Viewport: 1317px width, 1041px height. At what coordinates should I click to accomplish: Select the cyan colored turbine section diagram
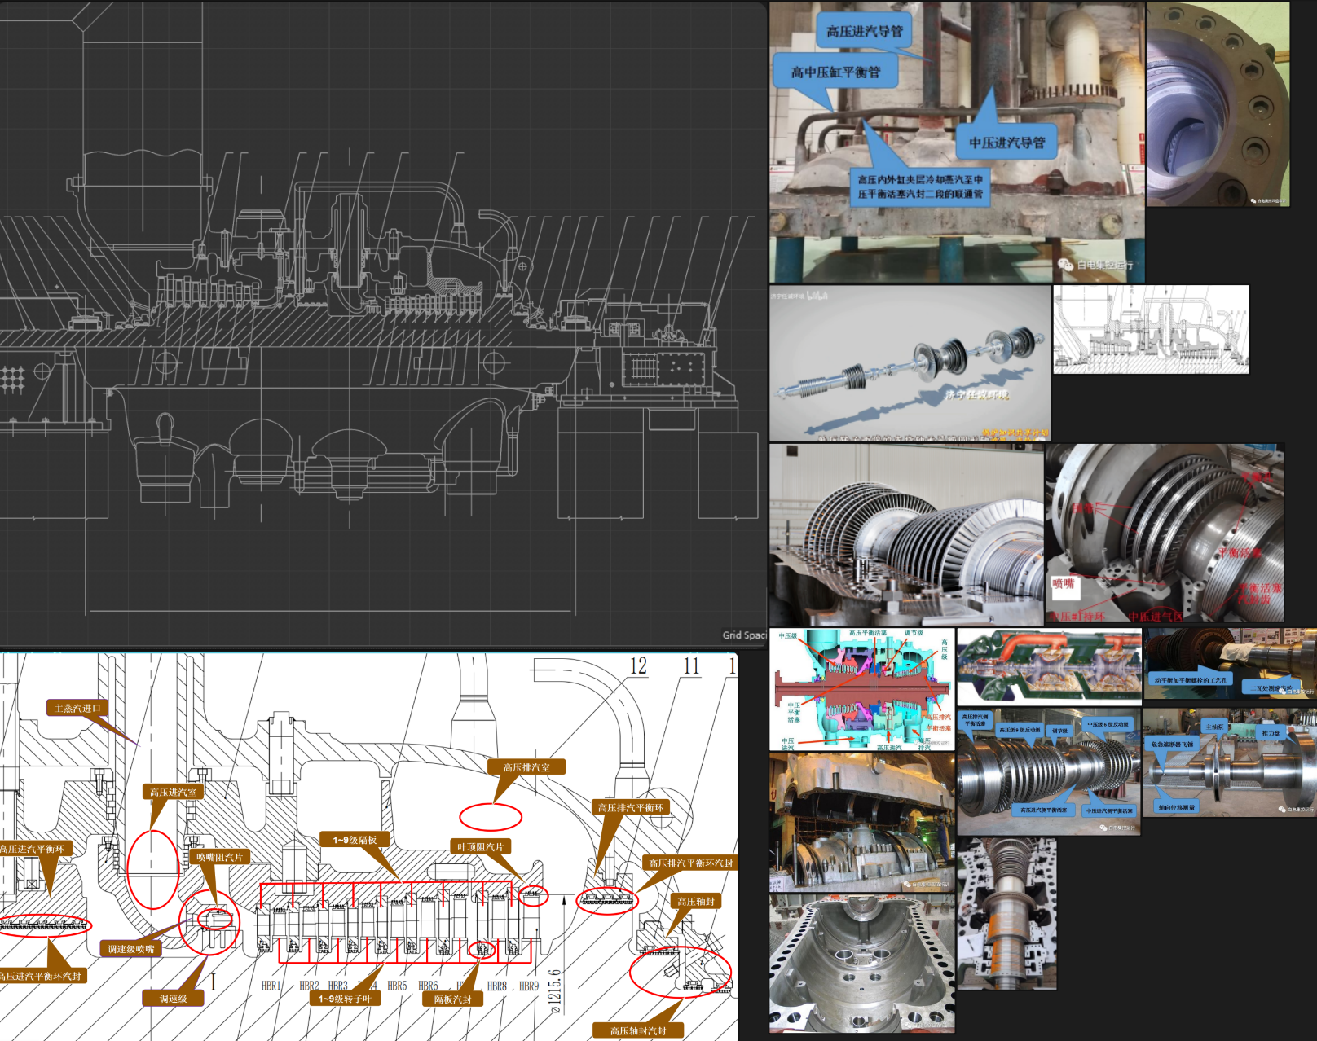[x=862, y=689]
